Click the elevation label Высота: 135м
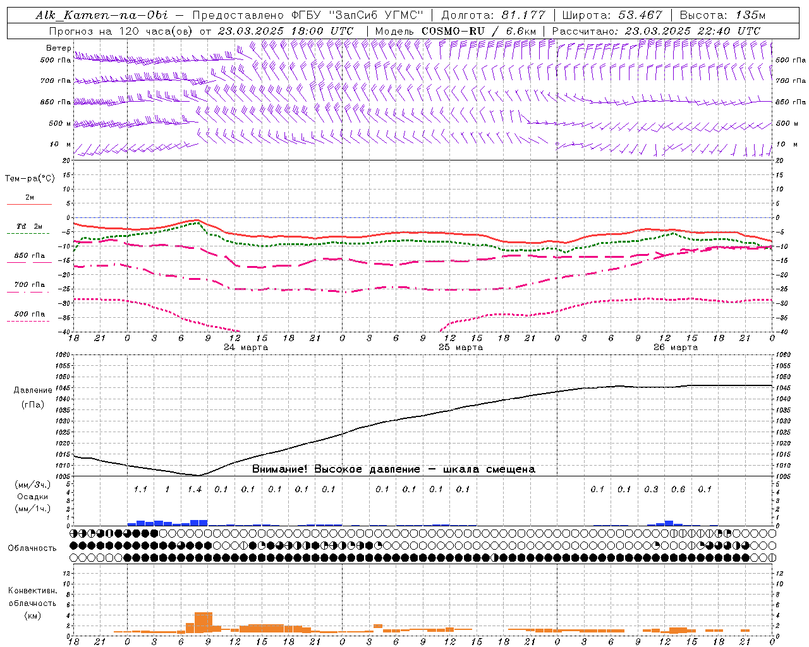Viewport: 809px width, 647px height. 722,15
